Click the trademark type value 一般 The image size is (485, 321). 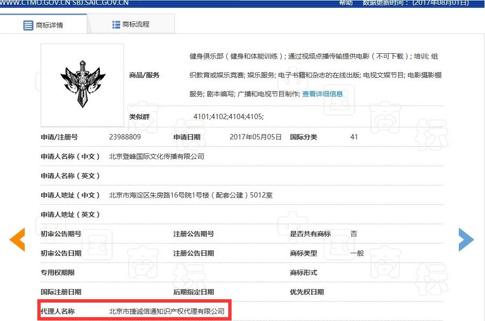(x=357, y=253)
